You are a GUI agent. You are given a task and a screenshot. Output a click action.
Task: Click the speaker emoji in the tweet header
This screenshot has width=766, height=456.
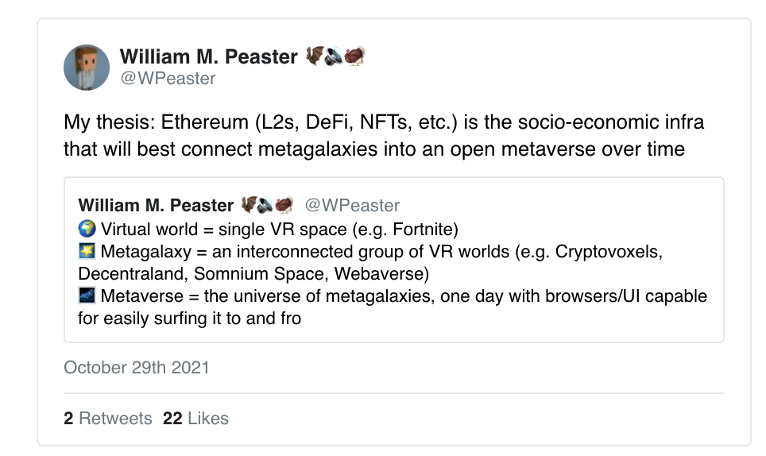click(335, 56)
